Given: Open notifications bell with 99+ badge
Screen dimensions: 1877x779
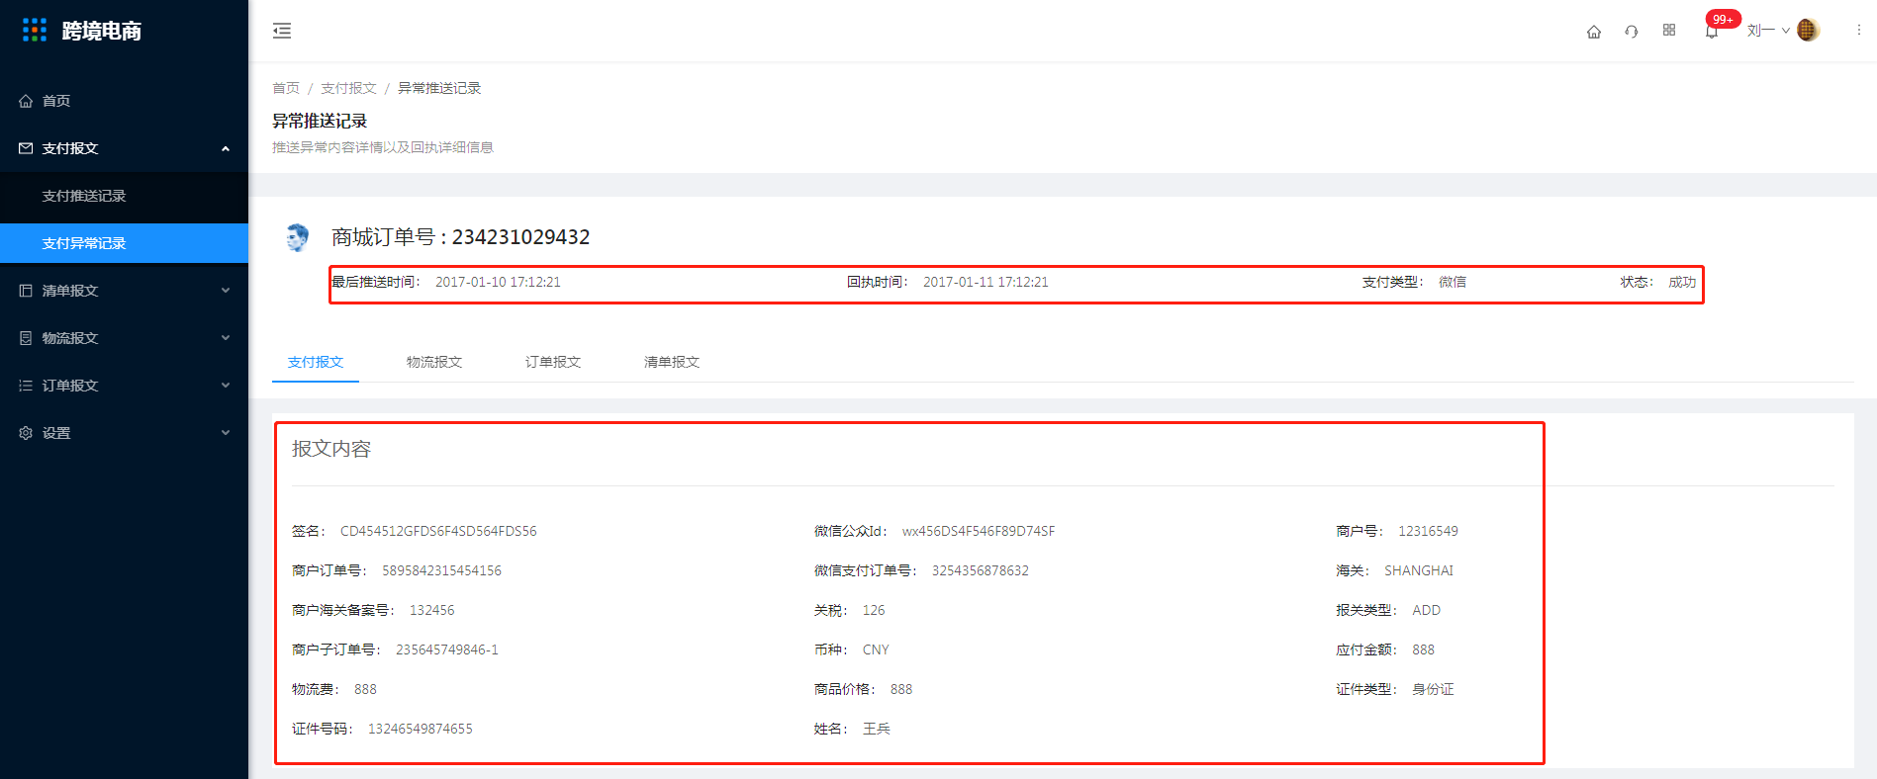Looking at the screenshot, I should click(x=1712, y=32).
